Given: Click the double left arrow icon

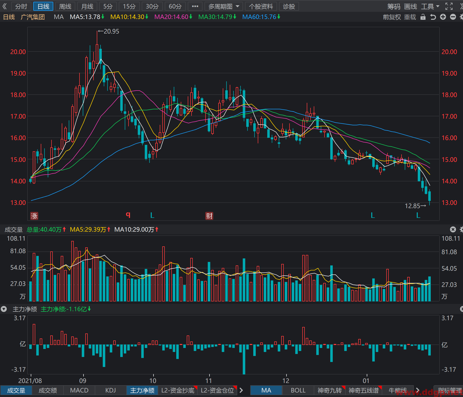Looking at the screenshot, I should tap(4, 6).
